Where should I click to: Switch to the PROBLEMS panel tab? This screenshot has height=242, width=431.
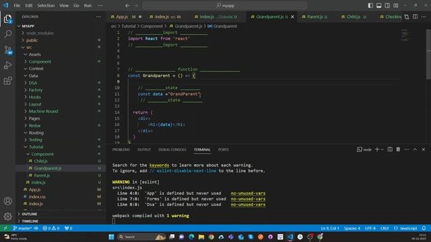tap(121, 149)
